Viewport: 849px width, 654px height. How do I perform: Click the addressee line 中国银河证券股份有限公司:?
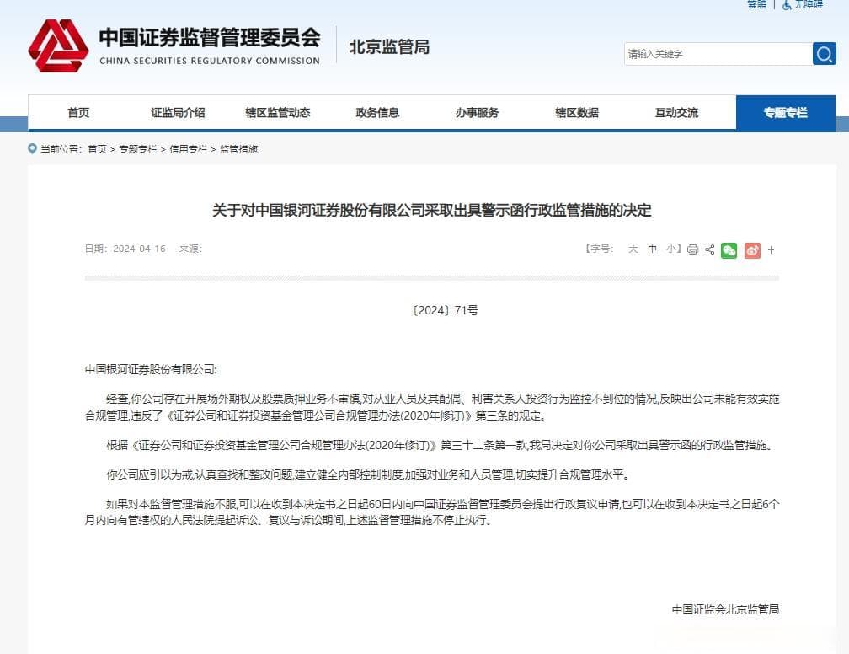click(151, 369)
